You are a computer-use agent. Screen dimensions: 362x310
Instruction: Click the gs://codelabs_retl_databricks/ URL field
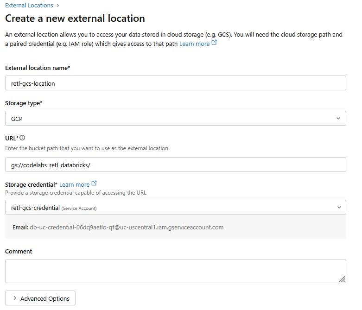coord(175,165)
